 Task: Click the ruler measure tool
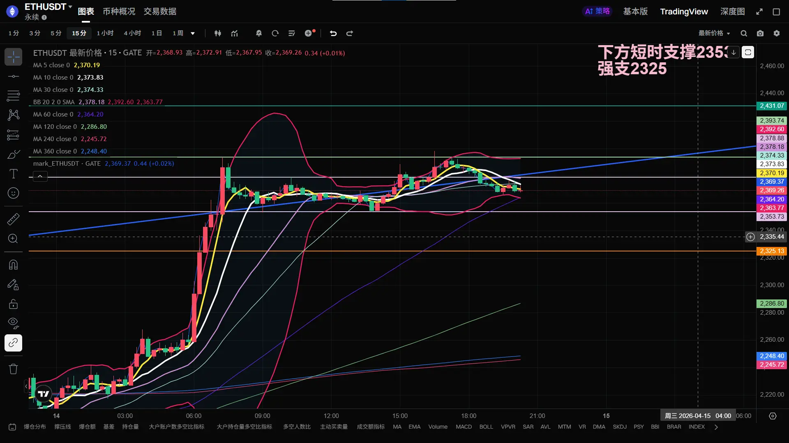(x=13, y=219)
